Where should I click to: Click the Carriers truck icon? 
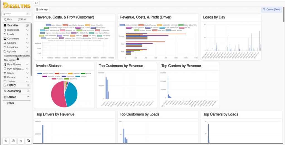tap(5, 43)
